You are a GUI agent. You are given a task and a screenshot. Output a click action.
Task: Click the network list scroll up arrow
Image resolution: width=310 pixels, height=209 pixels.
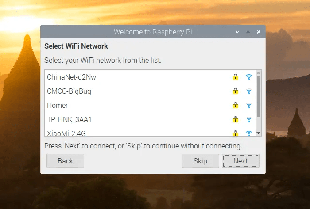click(259, 72)
